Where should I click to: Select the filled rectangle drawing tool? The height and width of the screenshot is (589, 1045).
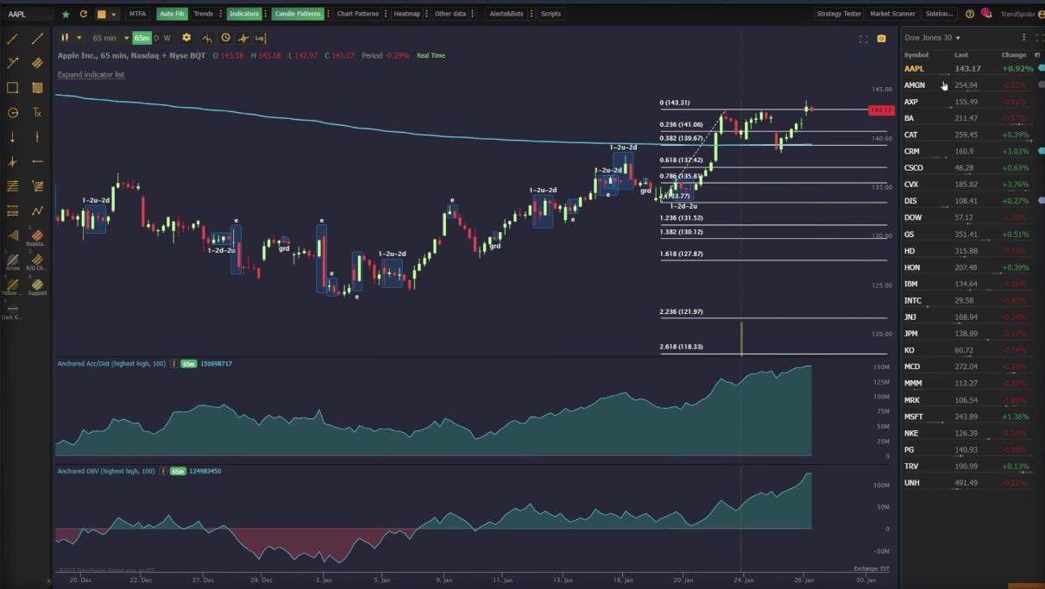(37, 87)
